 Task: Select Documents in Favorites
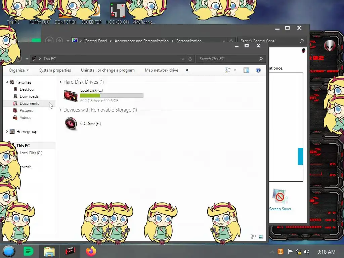(29, 103)
